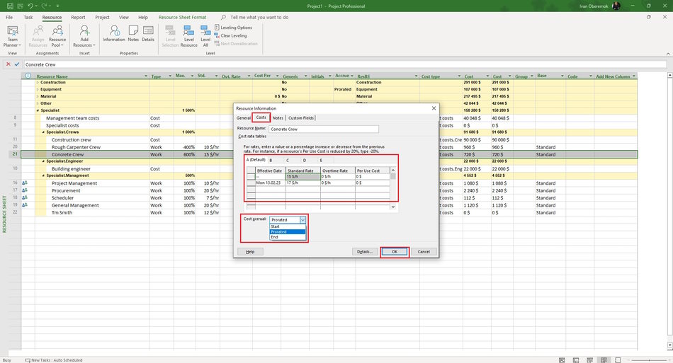Open the Notes ribbon button

133,33
